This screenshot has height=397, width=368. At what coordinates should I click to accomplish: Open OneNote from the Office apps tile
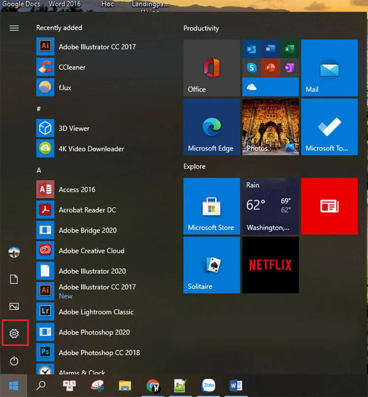[x=289, y=68]
